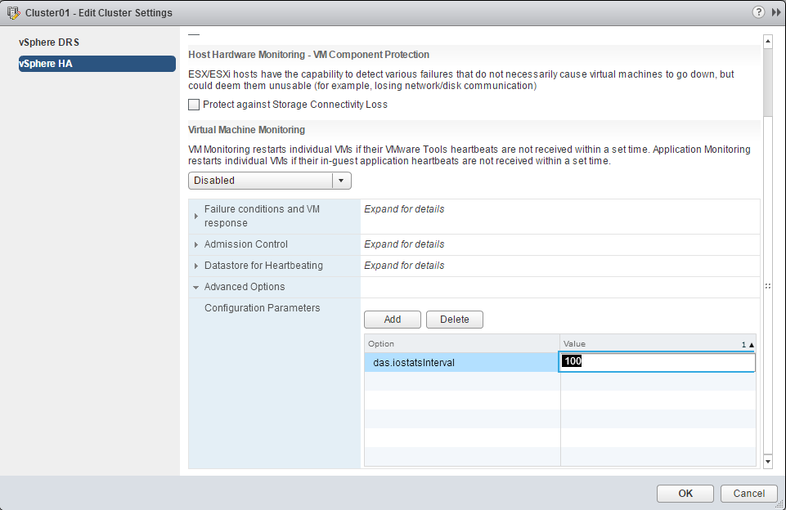Click the double-arrow expand icon in title bar
This screenshot has width=786, height=510.
point(776,12)
